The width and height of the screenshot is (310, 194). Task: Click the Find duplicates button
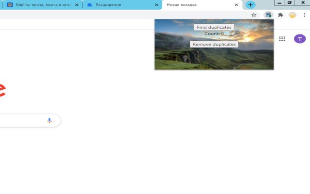(214, 27)
